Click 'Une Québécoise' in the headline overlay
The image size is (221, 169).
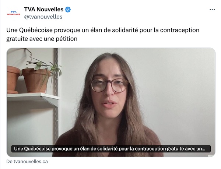(32, 149)
